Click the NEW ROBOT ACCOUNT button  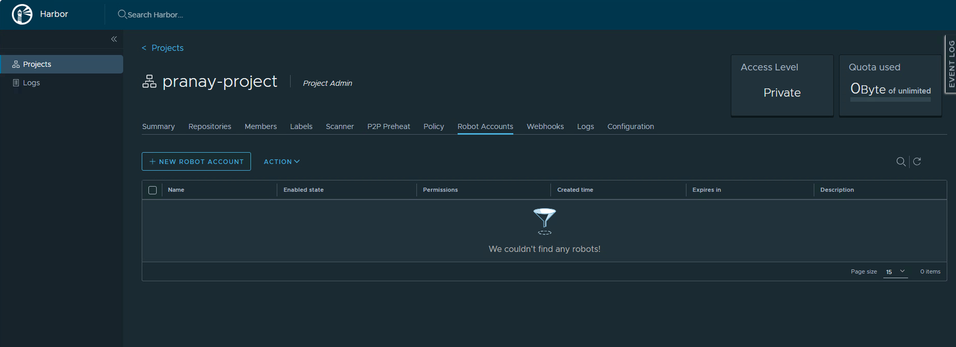click(196, 162)
